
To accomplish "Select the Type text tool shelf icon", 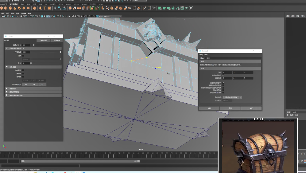I will [45, 8].
